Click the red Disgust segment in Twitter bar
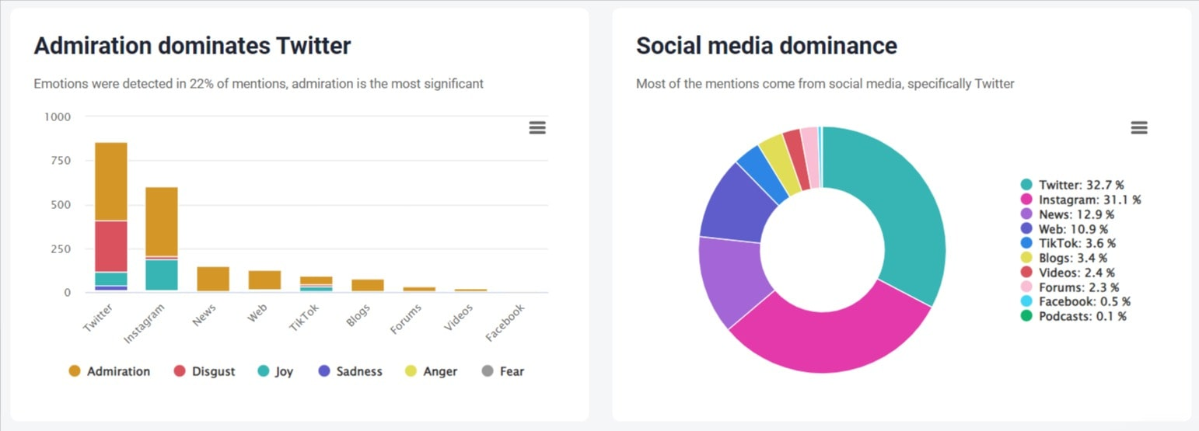The height and width of the screenshot is (431, 1199). (111, 246)
